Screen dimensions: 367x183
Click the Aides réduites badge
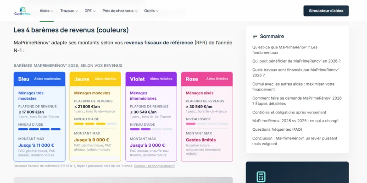tap(161, 79)
